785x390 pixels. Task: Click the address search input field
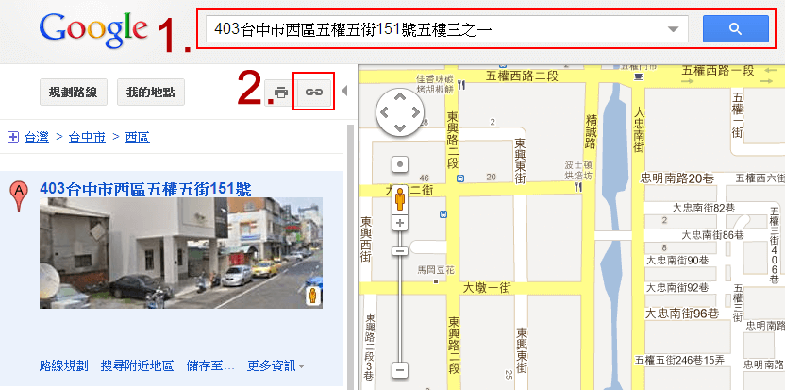(436, 28)
